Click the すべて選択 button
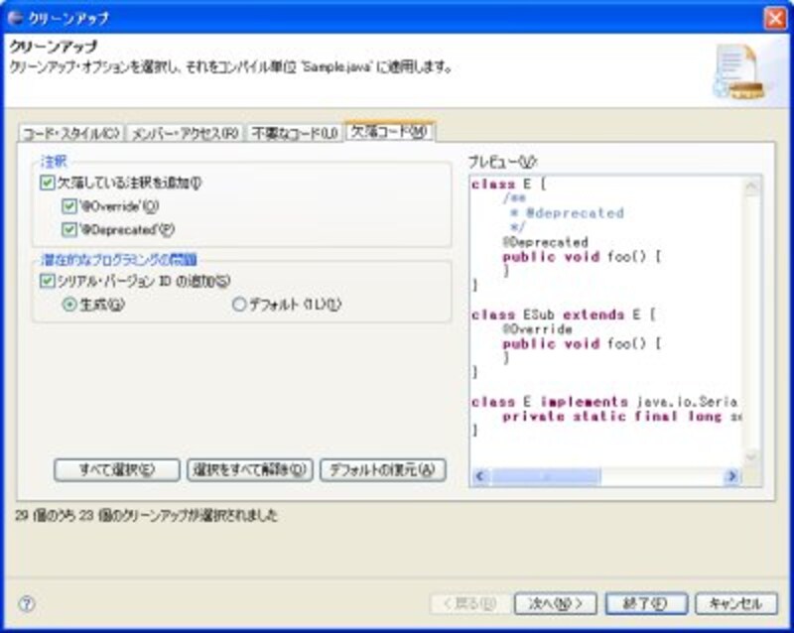The image size is (794, 633). [117, 470]
